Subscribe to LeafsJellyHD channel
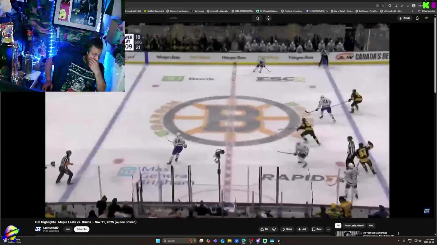The image size is (437, 245). tap(82, 229)
